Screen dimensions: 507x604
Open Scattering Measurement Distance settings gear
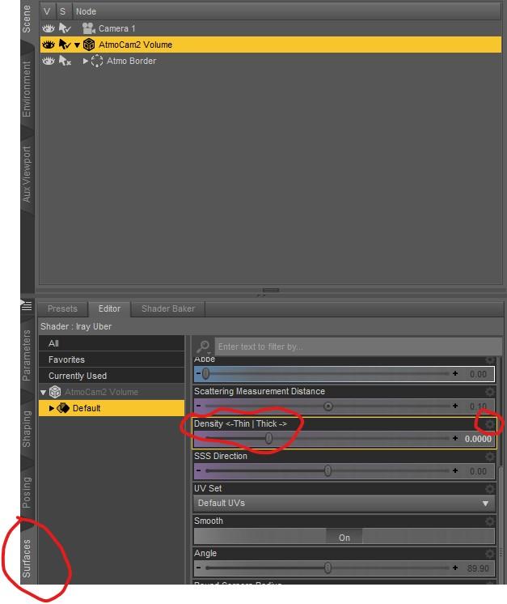(x=490, y=392)
